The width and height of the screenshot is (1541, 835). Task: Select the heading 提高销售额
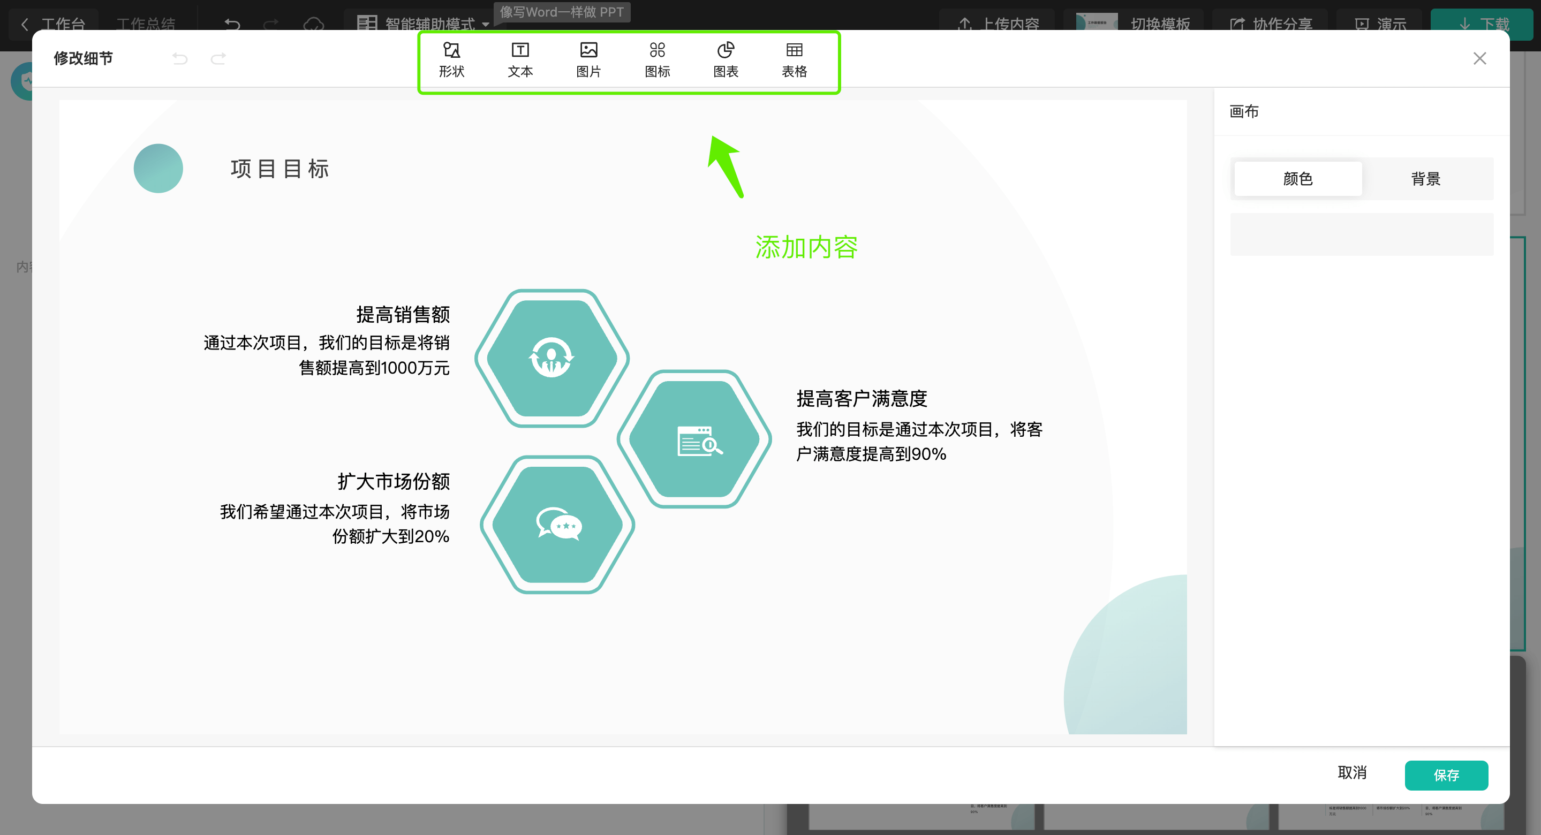(x=403, y=314)
